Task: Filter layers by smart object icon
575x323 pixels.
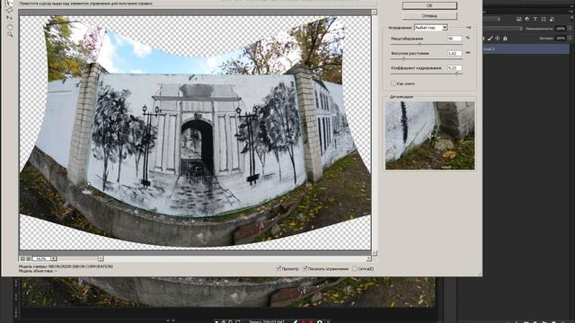Action: coord(552,19)
